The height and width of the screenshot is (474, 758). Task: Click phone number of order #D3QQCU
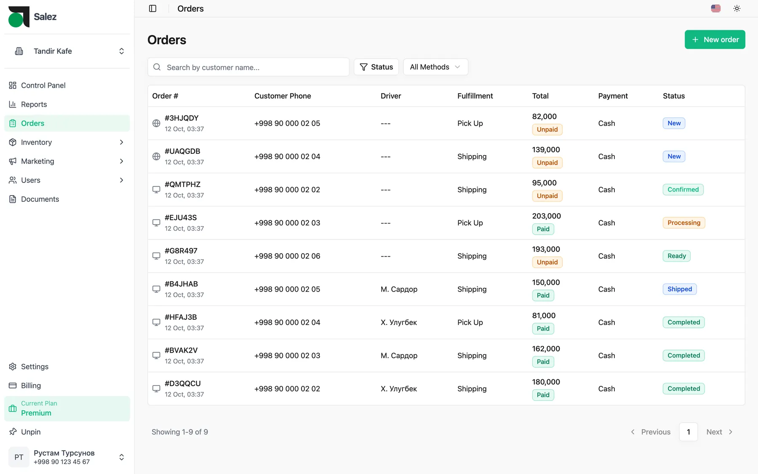287,388
